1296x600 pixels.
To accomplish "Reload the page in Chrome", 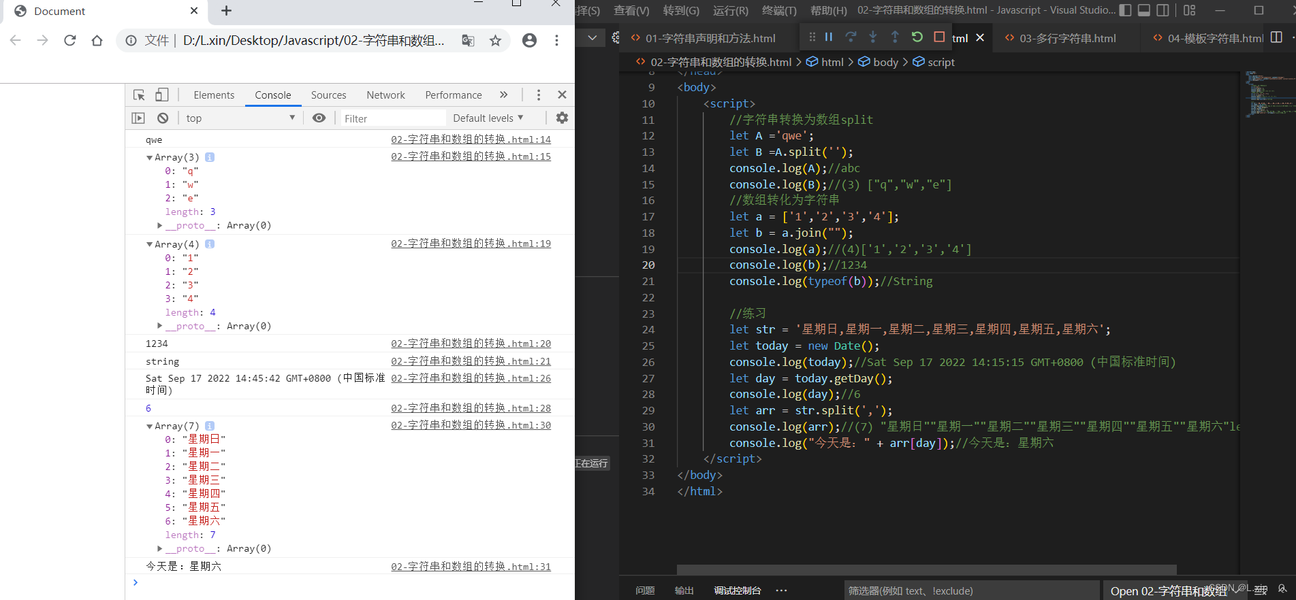I will click(x=69, y=41).
